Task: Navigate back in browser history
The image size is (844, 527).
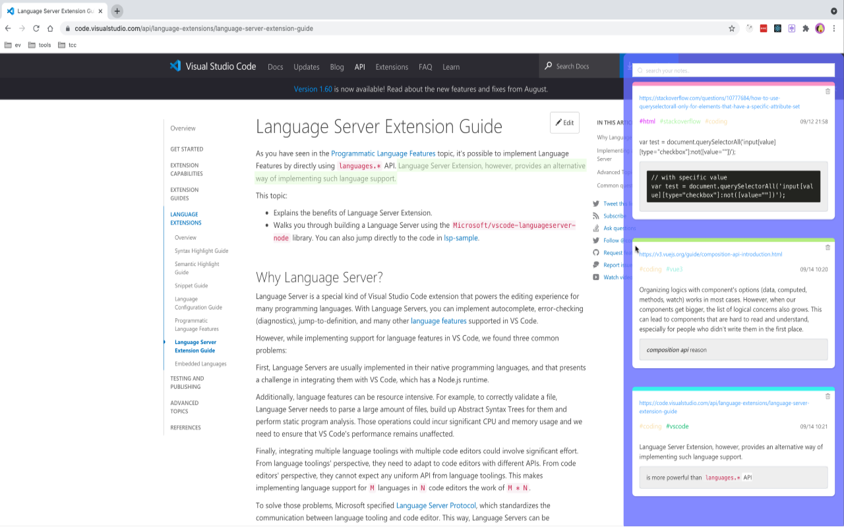Action: [x=8, y=28]
